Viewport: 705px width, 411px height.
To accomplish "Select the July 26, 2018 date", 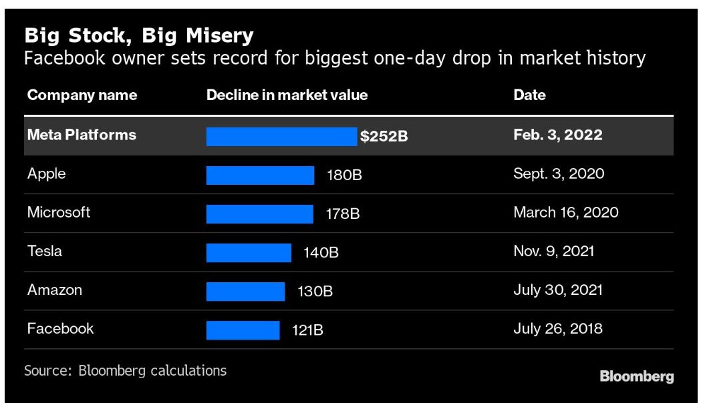I will (557, 328).
